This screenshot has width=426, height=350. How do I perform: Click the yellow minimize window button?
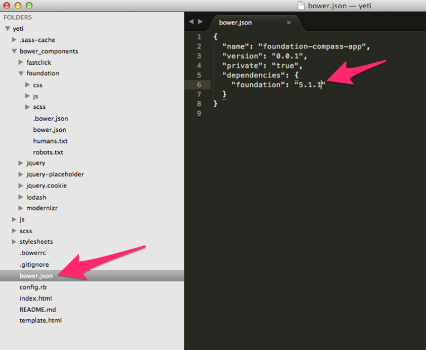(18, 6)
